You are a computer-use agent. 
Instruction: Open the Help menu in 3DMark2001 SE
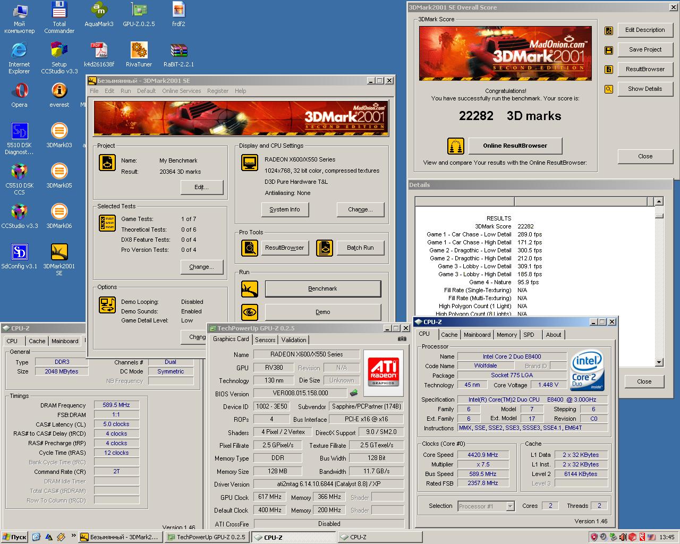click(x=241, y=91)
